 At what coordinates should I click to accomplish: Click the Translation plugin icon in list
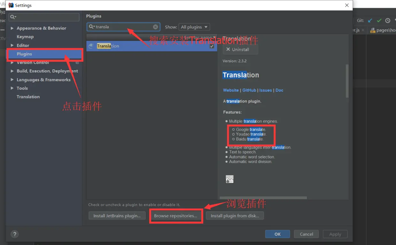click(91, 46)
